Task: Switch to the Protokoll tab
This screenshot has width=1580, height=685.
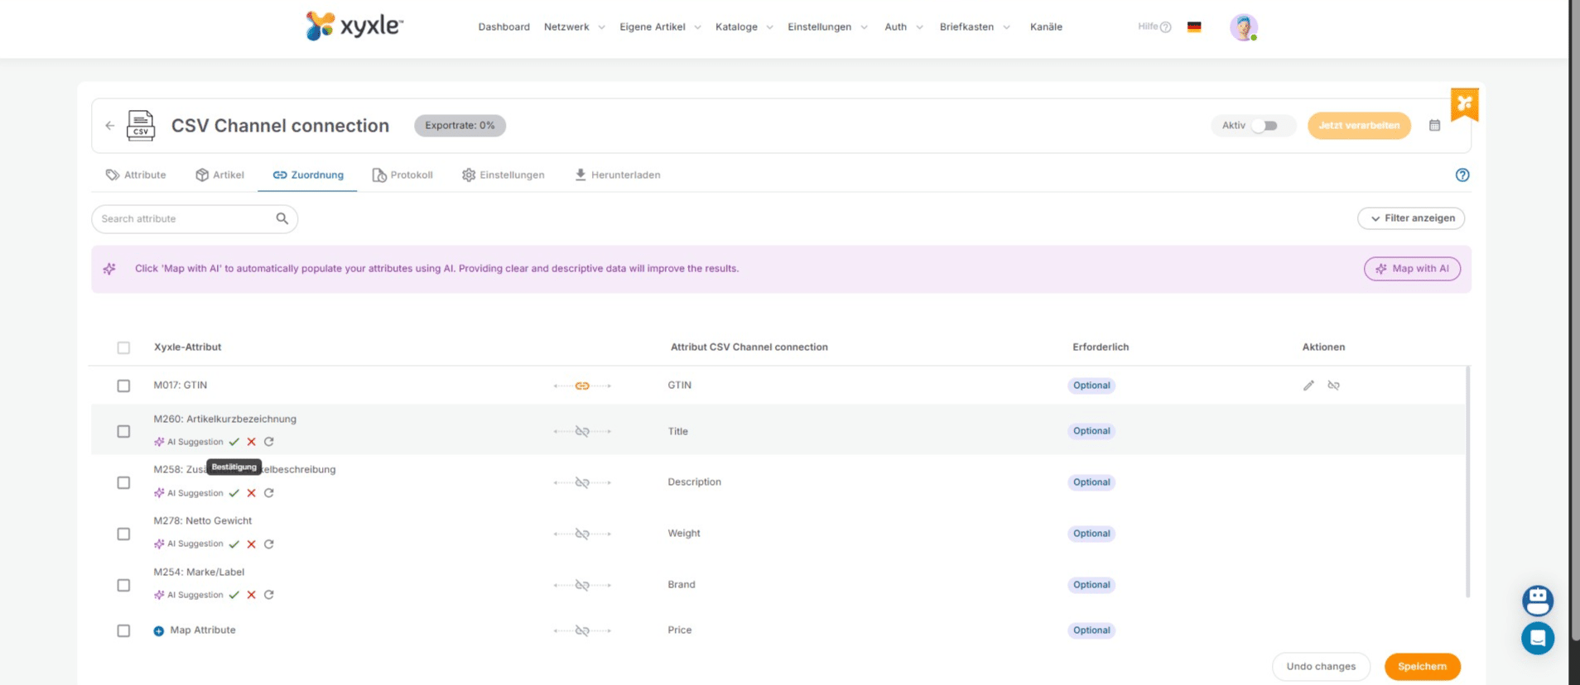Action: click(402, 175)
